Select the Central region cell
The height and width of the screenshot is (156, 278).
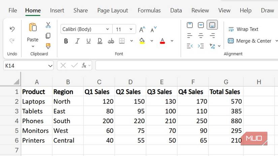click(68, 140)
